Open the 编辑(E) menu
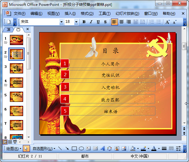189x162 pixels. click(x=36, y=14)
